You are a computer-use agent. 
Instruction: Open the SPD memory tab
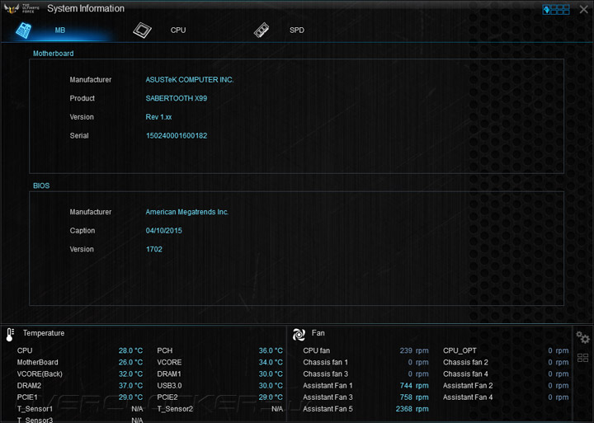(x=297, y=31)
